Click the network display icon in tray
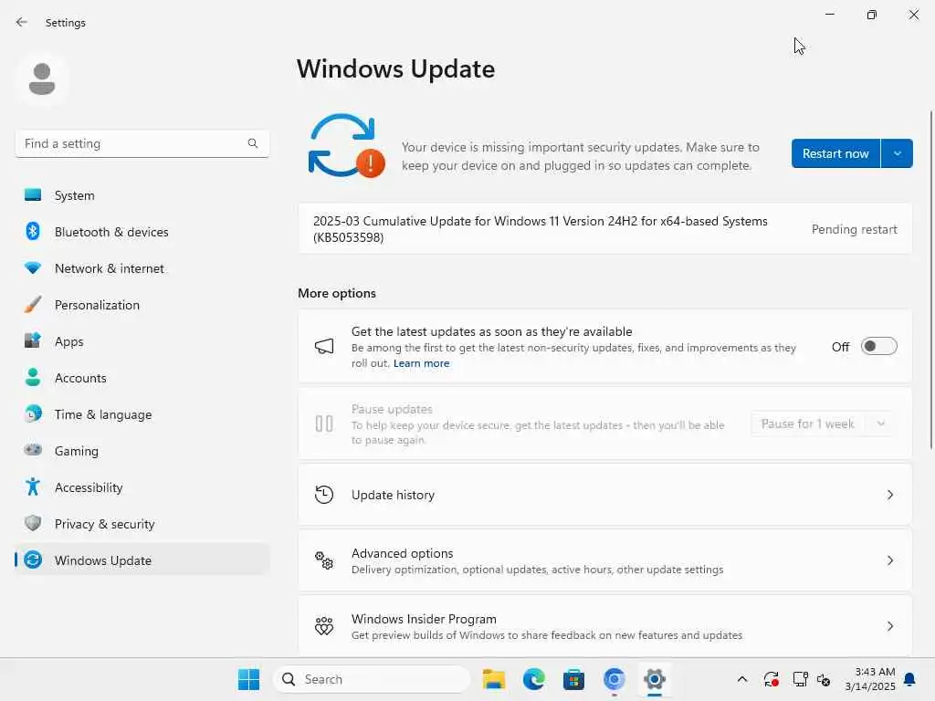Screen dimensions: 935x701 pyautogui.click(x=800, y=679)
